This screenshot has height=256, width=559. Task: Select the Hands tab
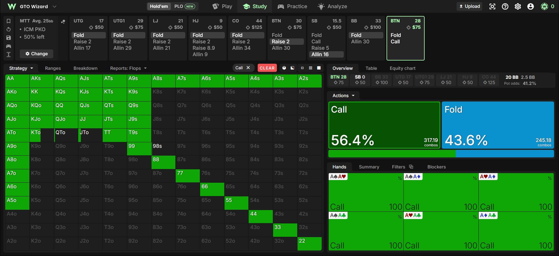[339, 167]
